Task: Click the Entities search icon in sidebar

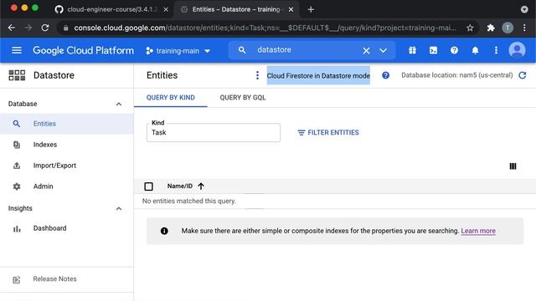Action: pos(17,124)
